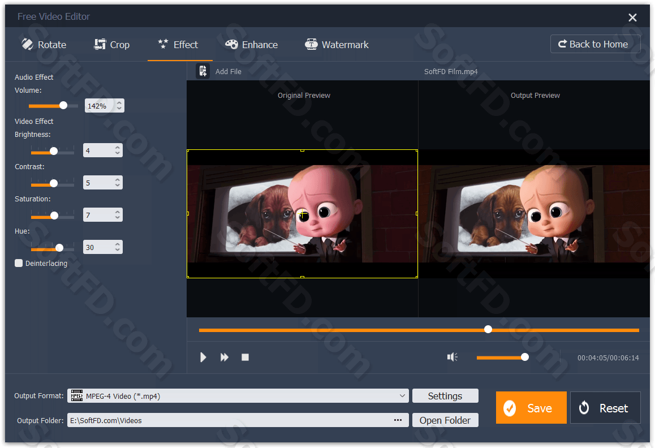
Task: Click the top center crop handle
Action: 302,150
